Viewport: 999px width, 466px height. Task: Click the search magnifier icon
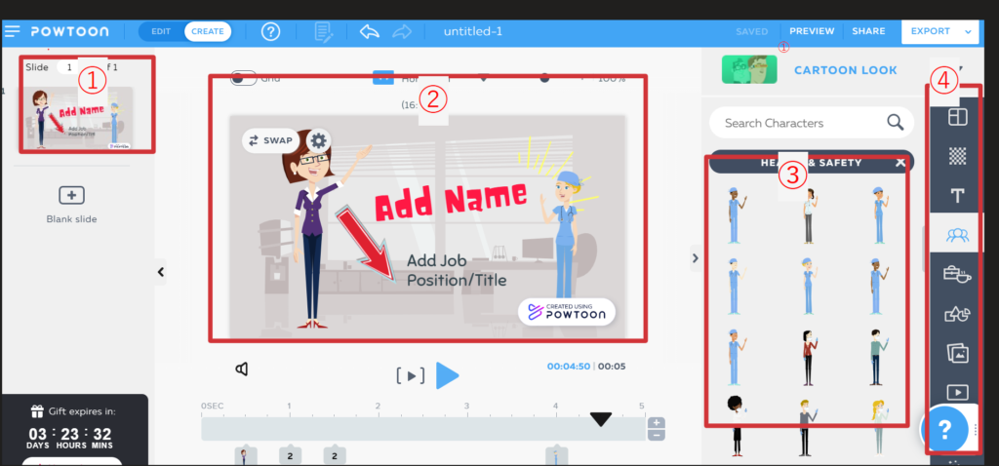pos(896,122)
